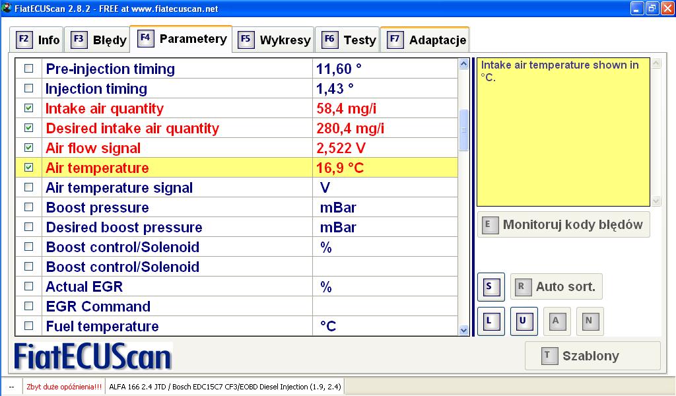This screenshot has height=396, width=676.
Task: Click the Zbyt duże opóźnienia!!! status message
Action: pos(64,387)
